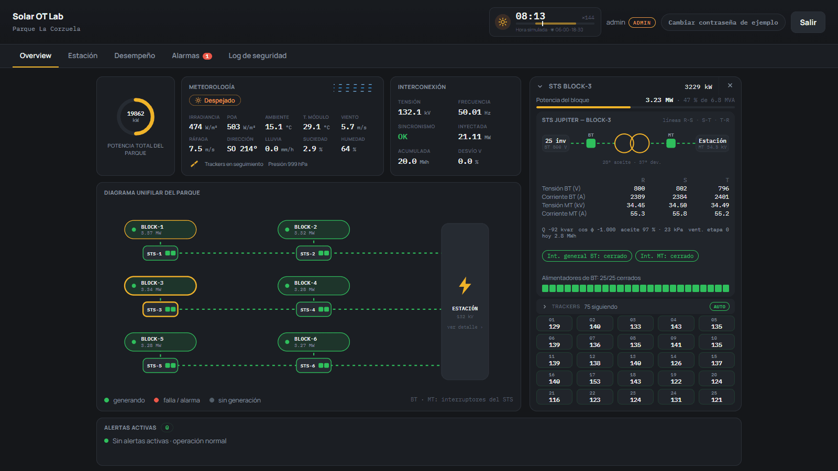838x471 pixels.
Task: Open the 'ver detalle' link under Estación
Action: (465, 327)
